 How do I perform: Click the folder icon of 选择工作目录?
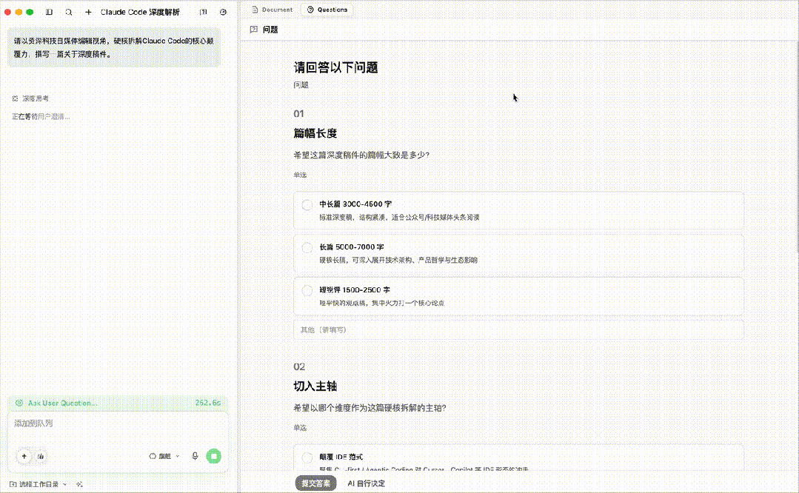13,484
